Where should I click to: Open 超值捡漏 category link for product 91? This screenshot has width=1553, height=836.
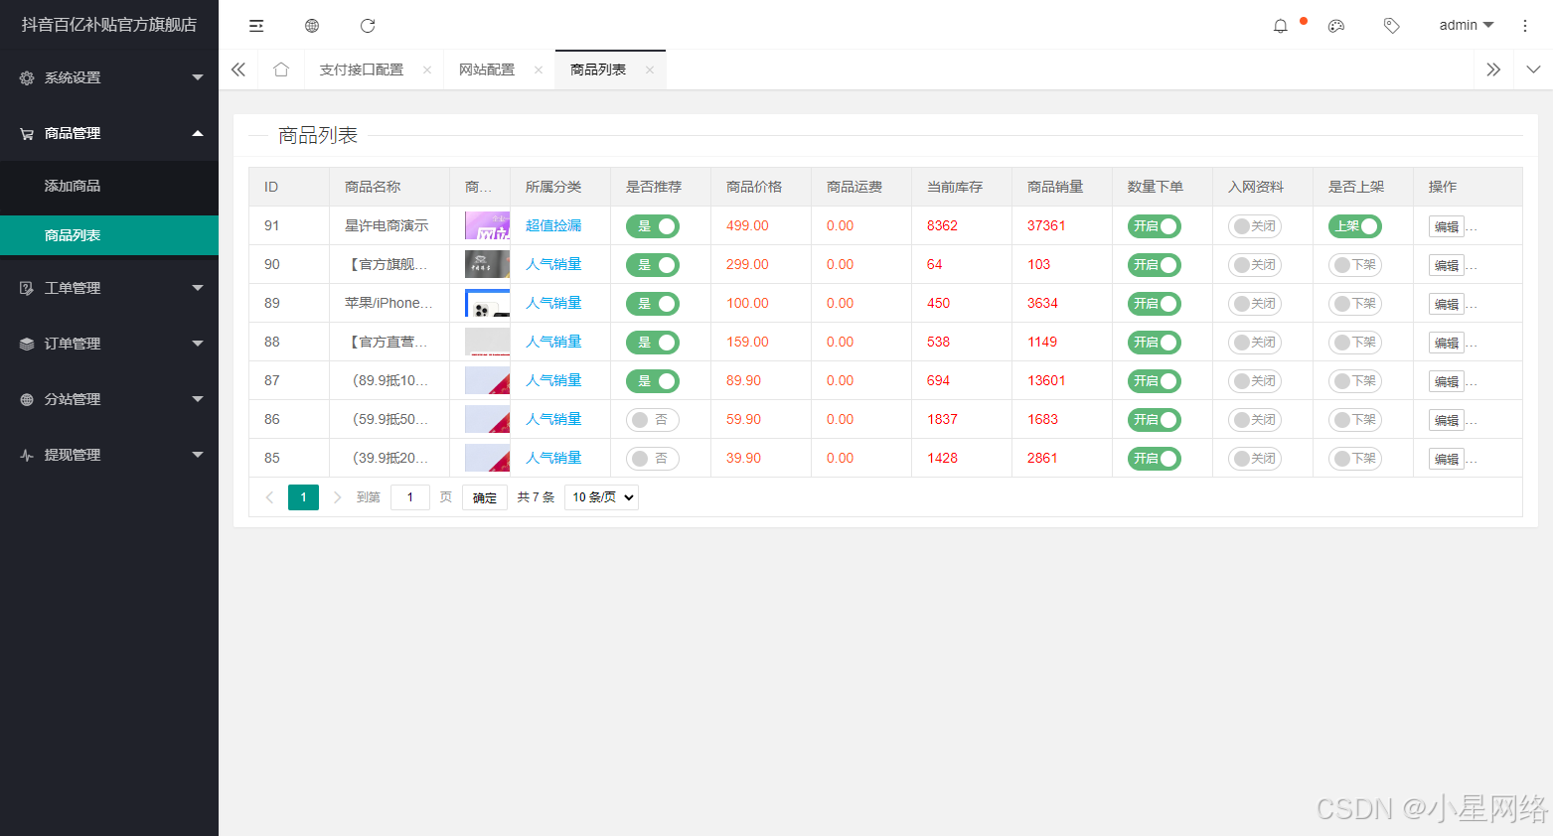pyautogui.click(x=553, y=225)
